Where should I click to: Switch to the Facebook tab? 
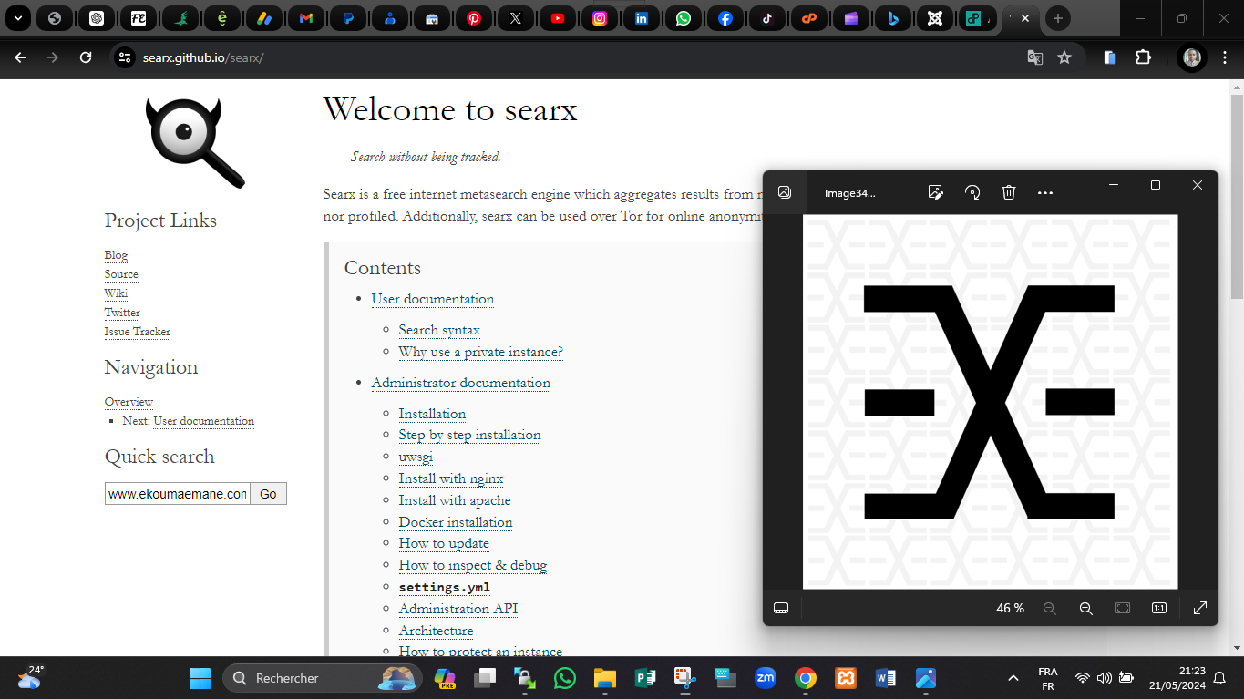coord(725,18)
